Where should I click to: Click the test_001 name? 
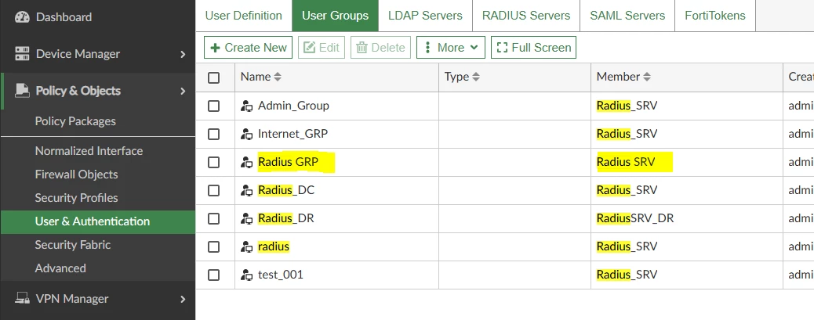pyautogui.click(x=280, y=275)
